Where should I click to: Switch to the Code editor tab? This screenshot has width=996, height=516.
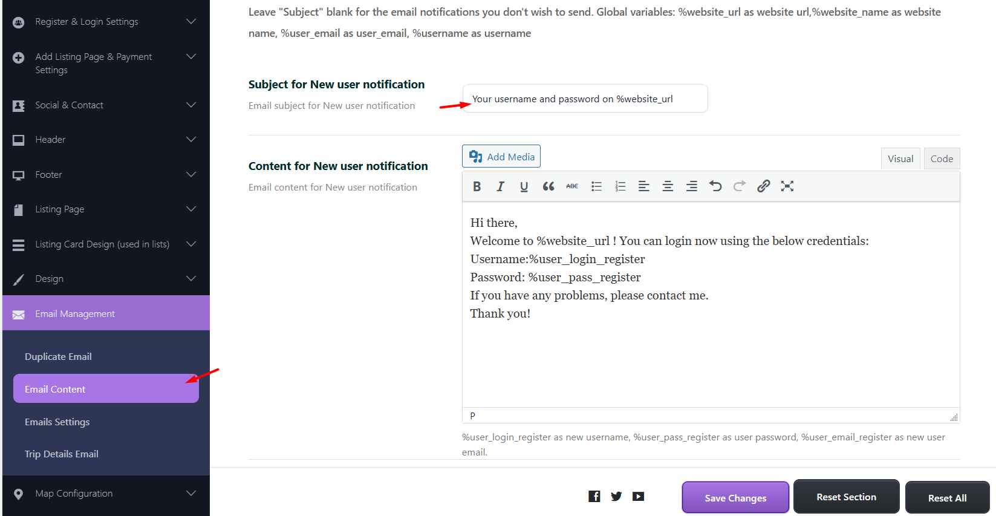pyautogui.click(x=941, y=158)
